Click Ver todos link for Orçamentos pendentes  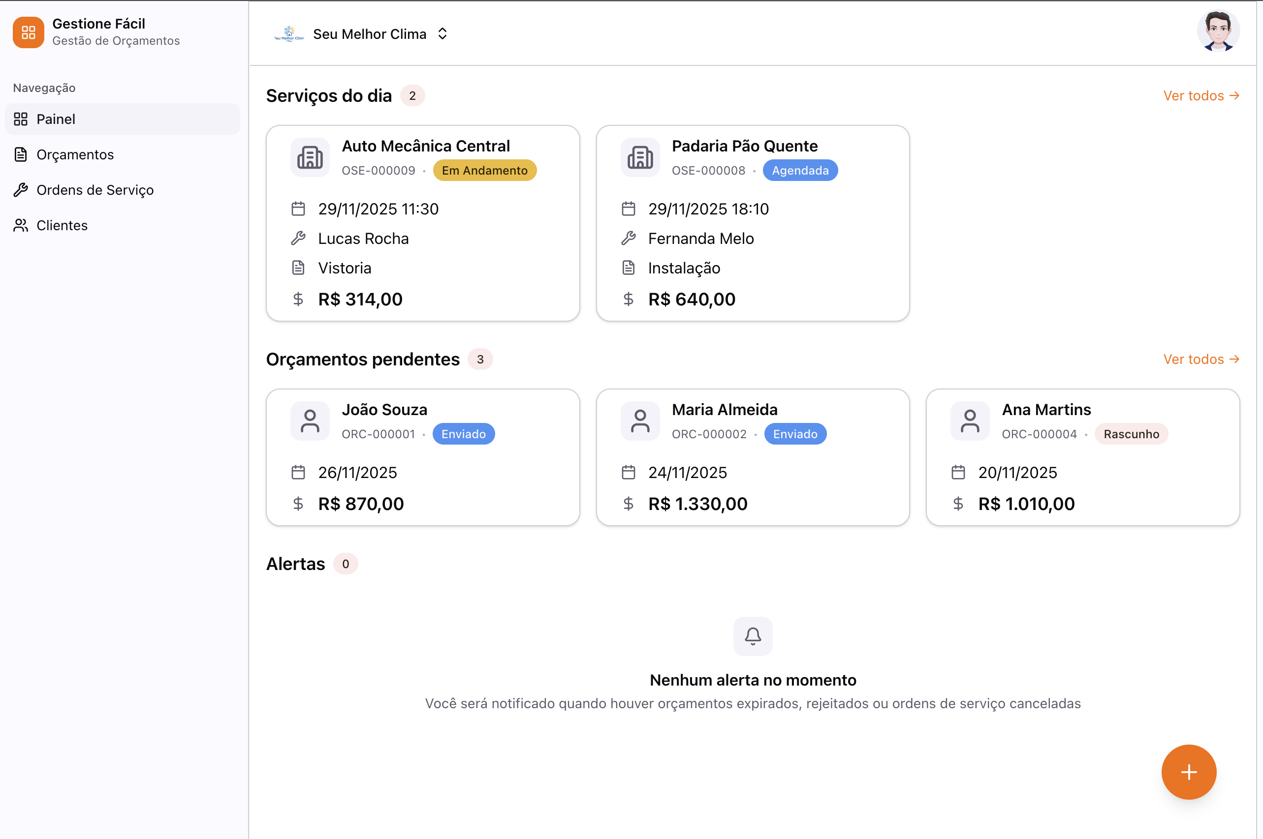pyautogui.click(x=1201, y=359)
